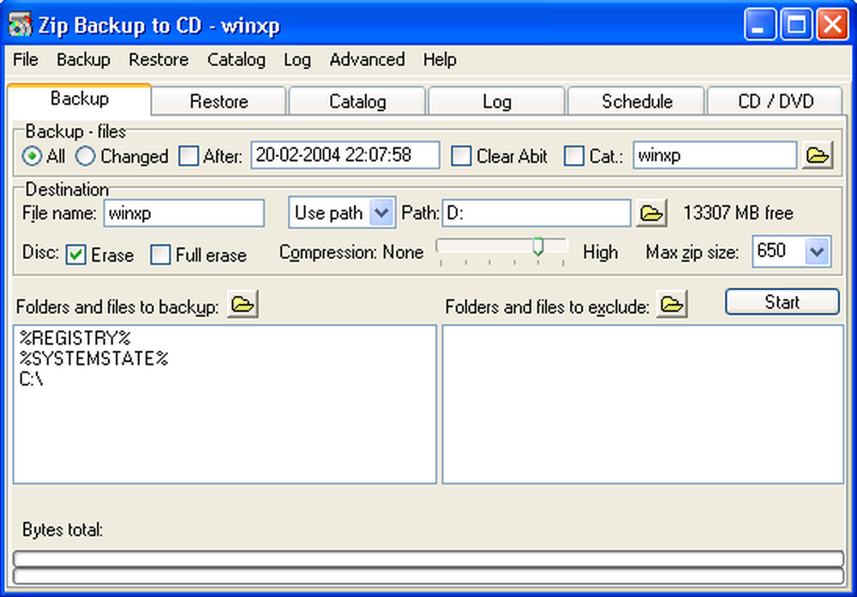Click the Path input field showing D:
Image resolution: width=857 pixels, height=597 pixels.
(x=536, y=213)
